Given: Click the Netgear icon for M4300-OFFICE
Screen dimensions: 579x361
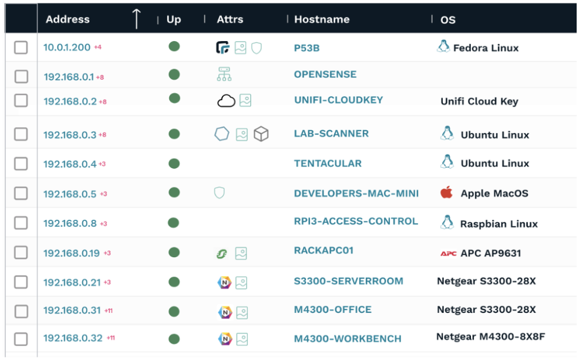Looking at the screenshot, I should tap(225, 312).
